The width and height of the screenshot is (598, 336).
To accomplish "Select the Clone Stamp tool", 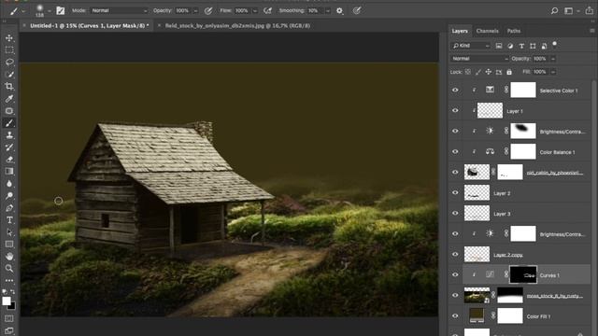I will tap(9, 135).
